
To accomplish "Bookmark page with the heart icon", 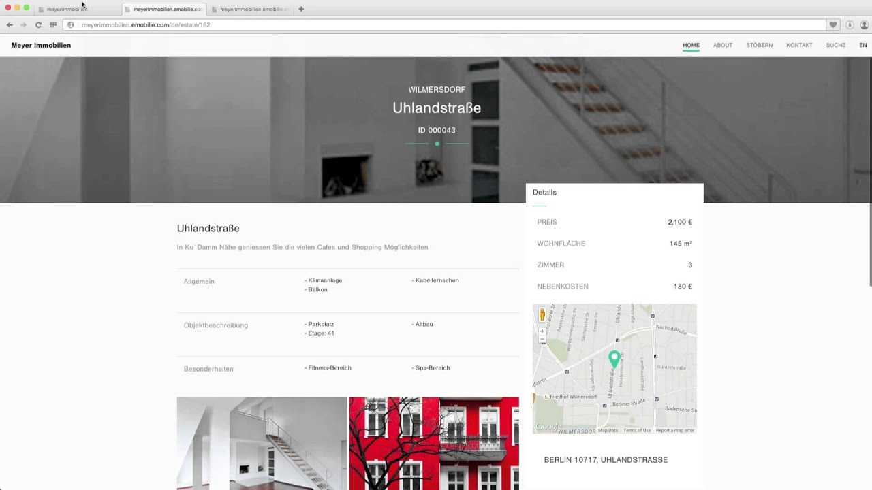I will (x=832, y=24).
